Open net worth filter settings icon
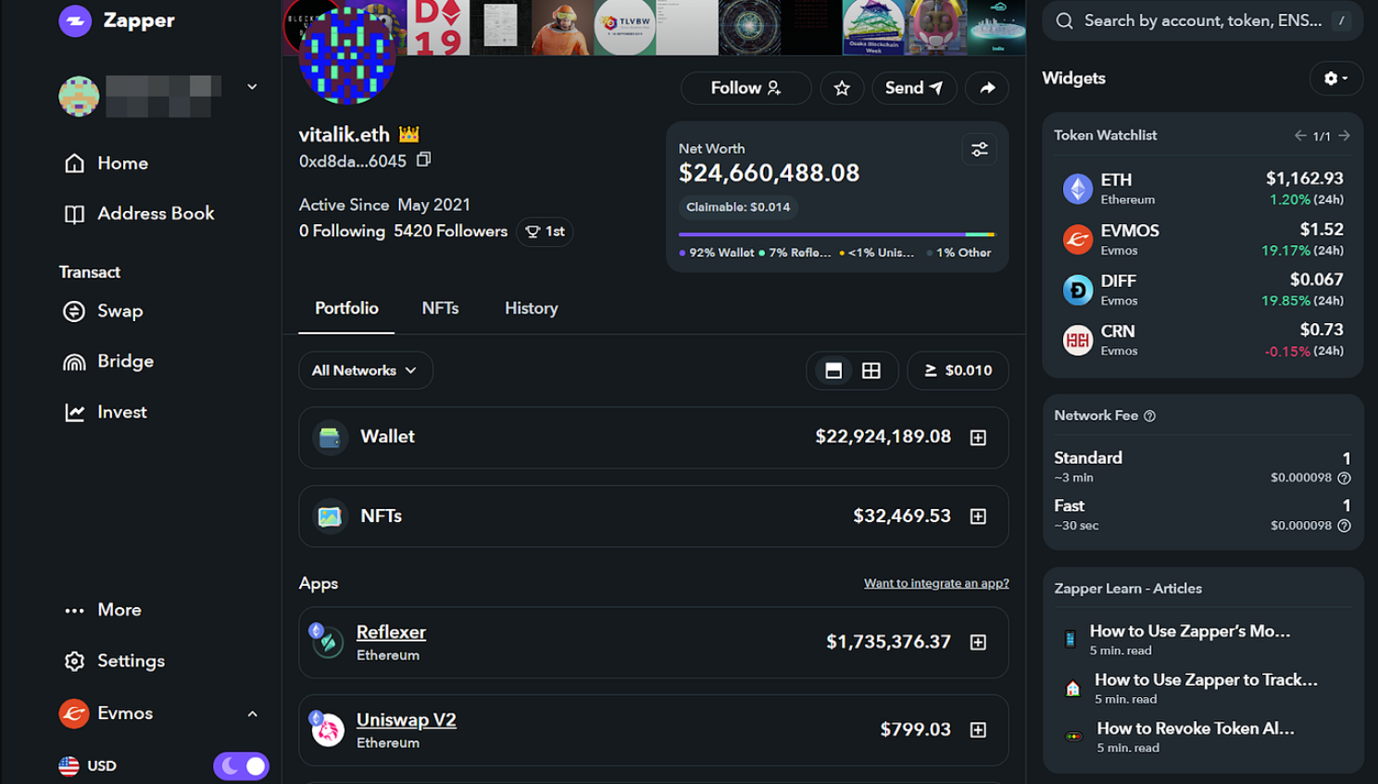 coord(979,149)
